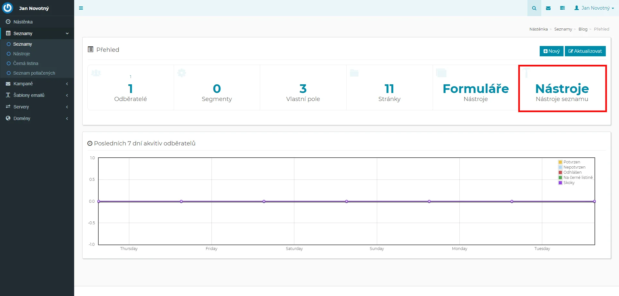
Task: Click the Nový button
Action: pyautogui.click(x=551, y=51)
